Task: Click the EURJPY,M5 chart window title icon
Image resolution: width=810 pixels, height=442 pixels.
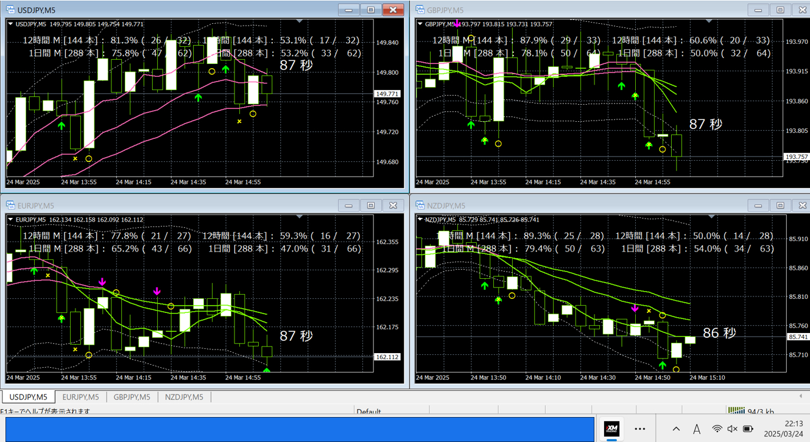Action: [x=10, y=206]
